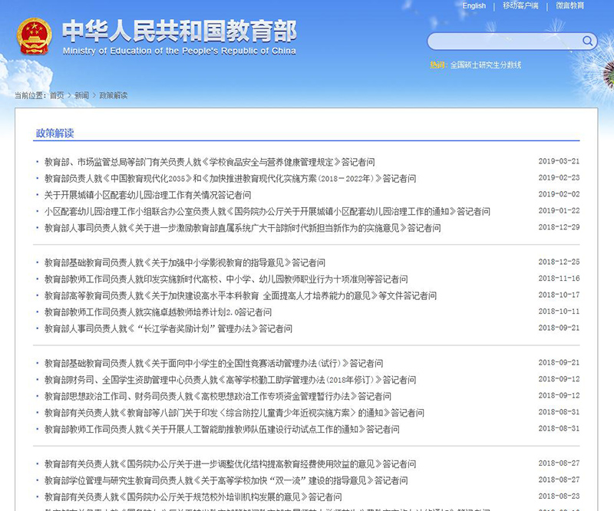
Task: Click the date 2018-12-25
Action: click(559, 262)
